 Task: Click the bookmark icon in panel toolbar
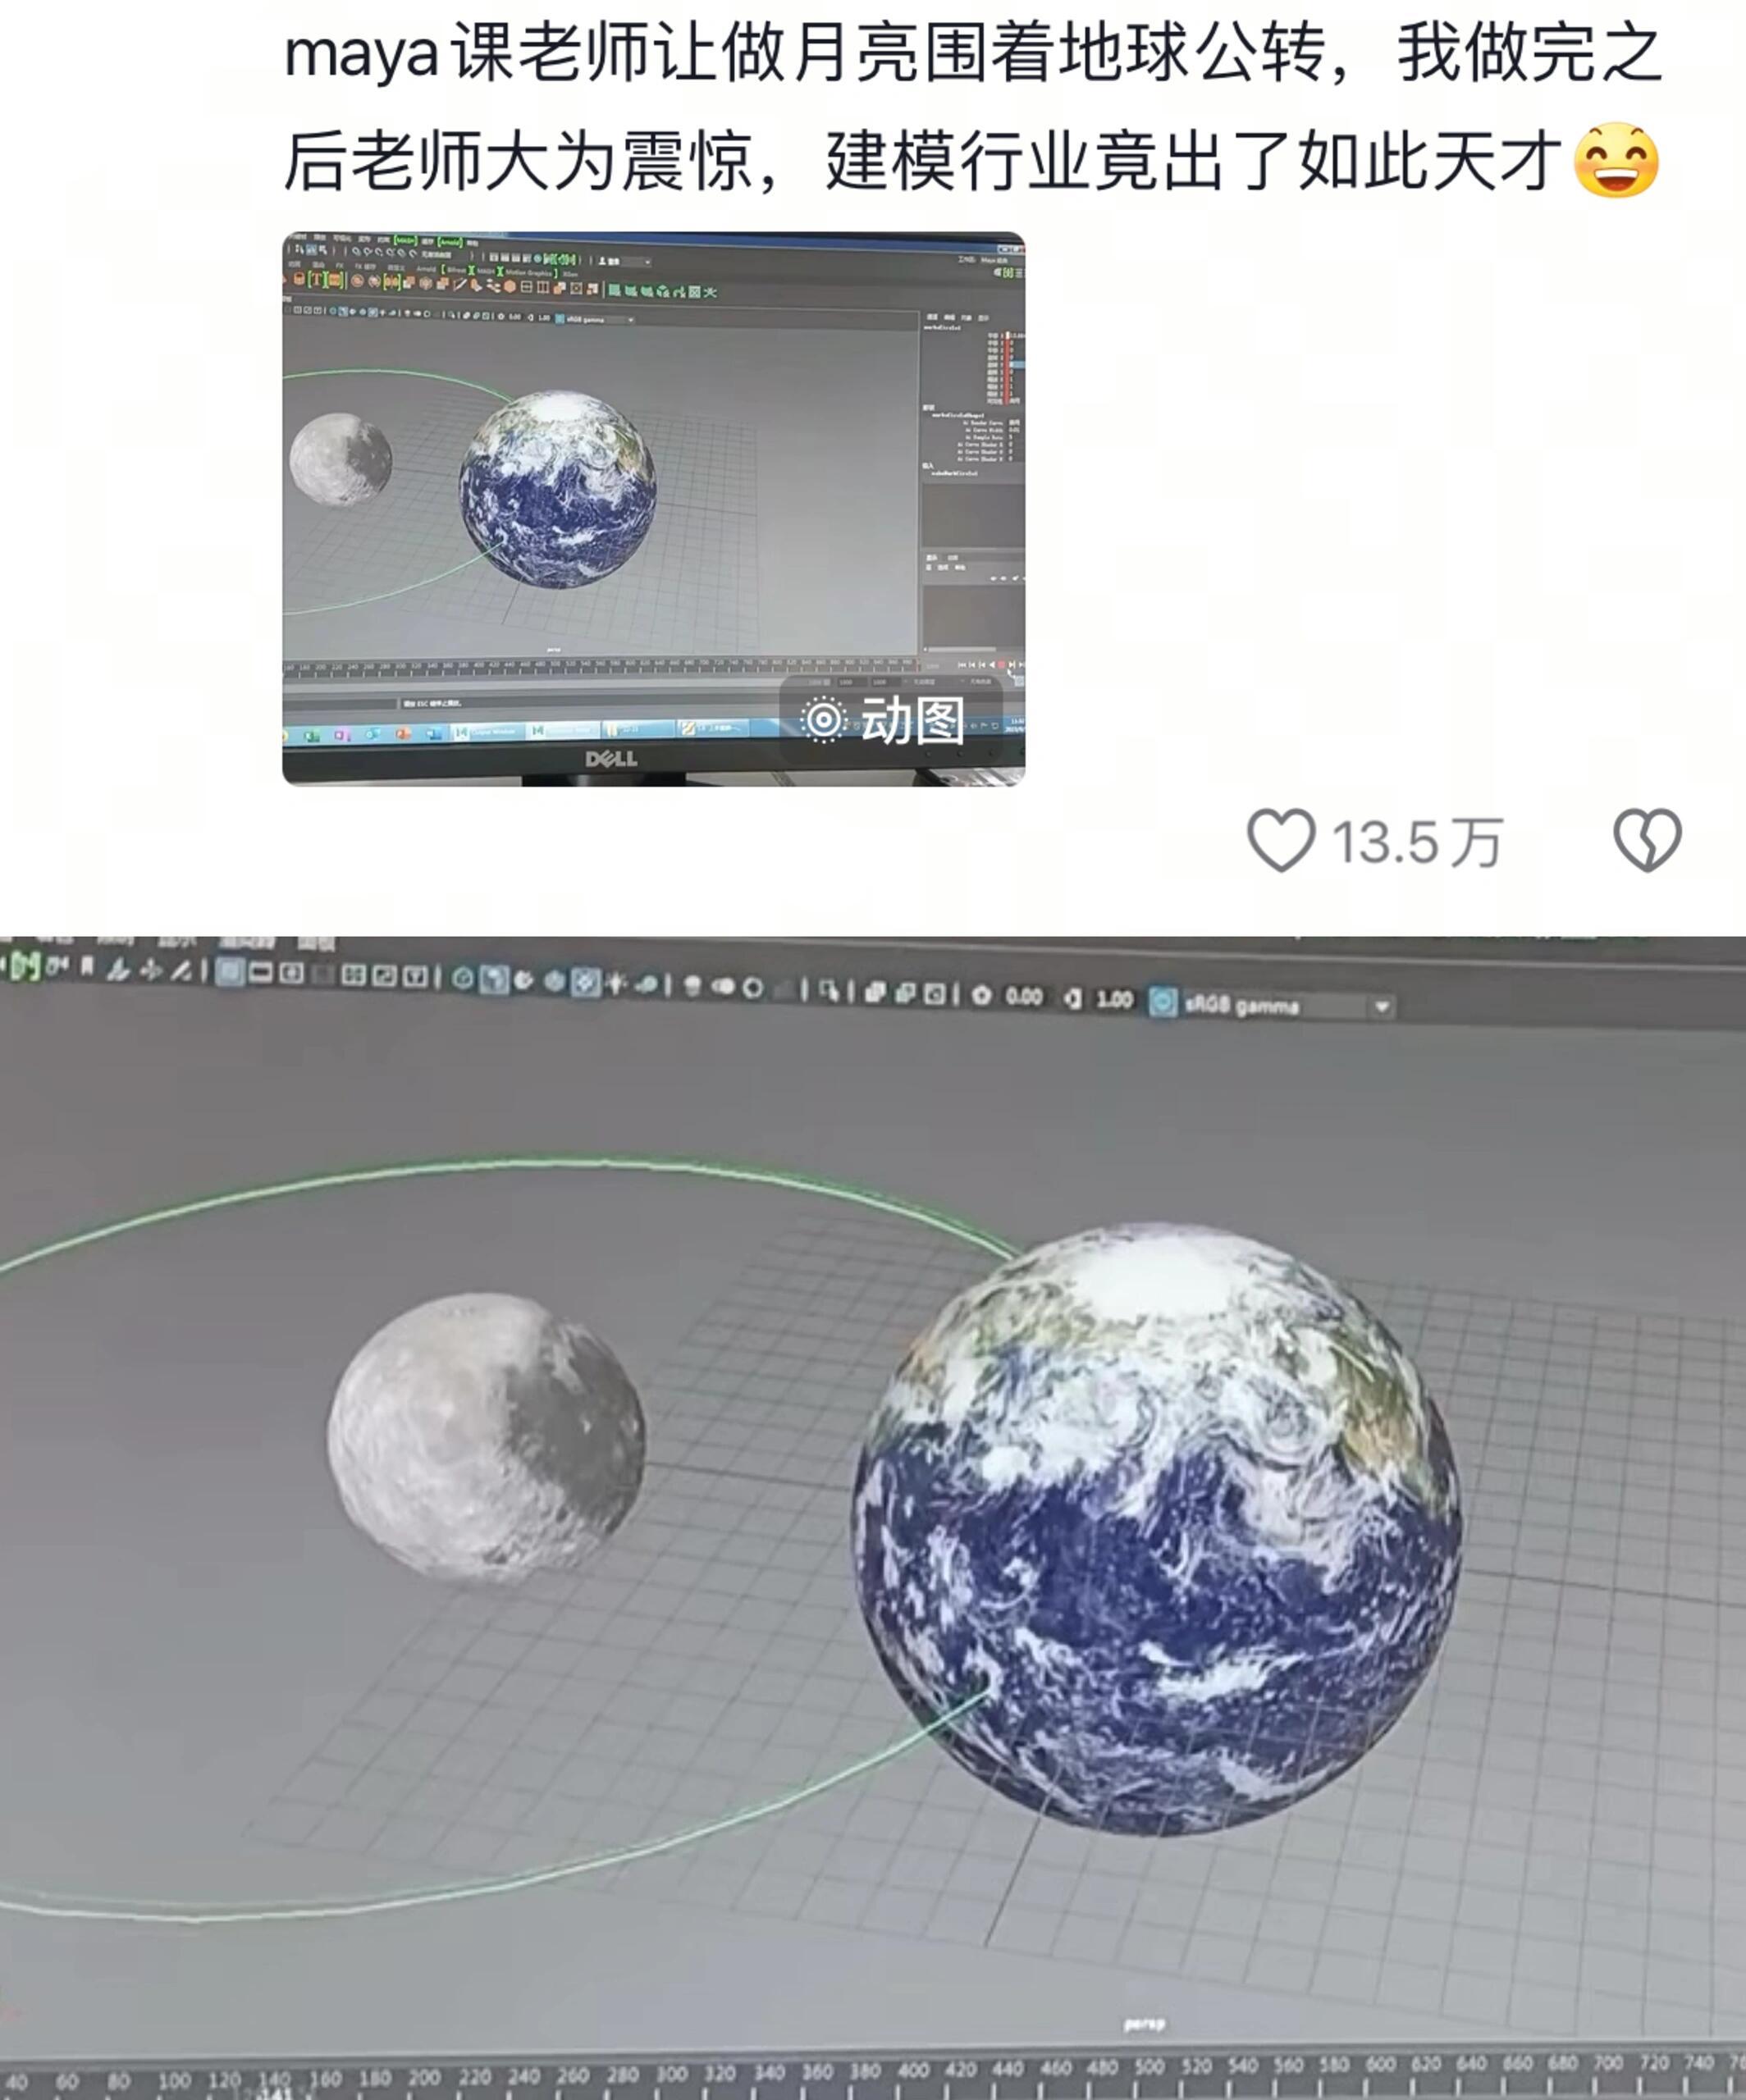point(87,967)
